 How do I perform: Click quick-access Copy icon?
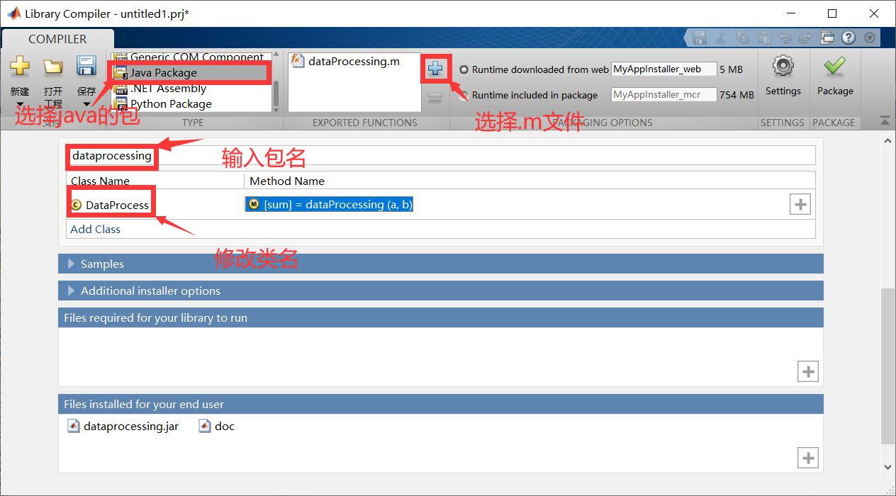click(742, 38)
